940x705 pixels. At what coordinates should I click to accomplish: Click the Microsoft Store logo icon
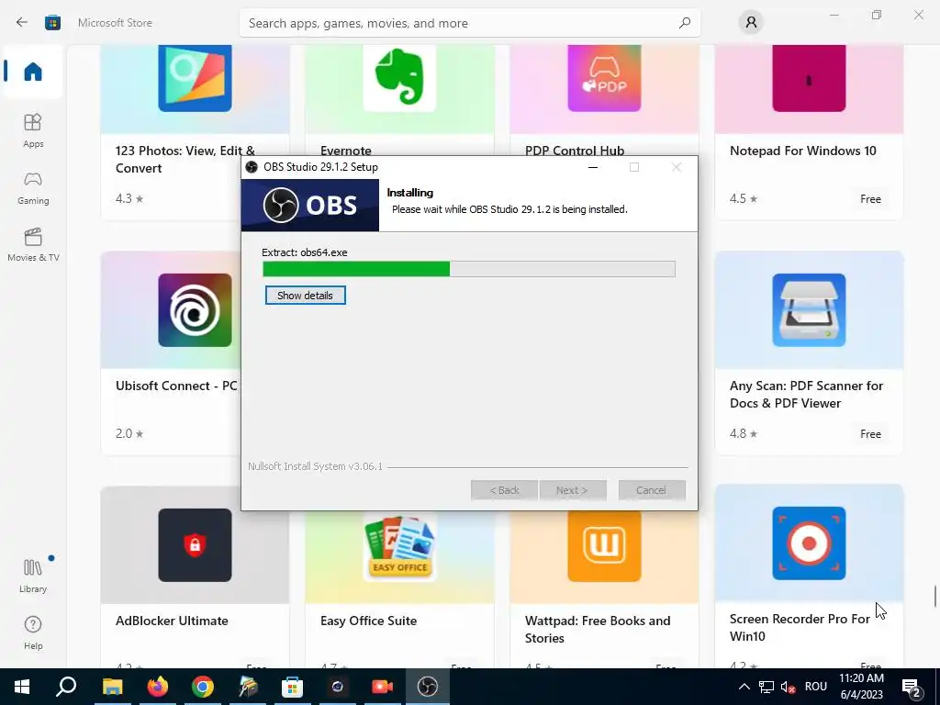pyautogui.click(x=52, y=23)
